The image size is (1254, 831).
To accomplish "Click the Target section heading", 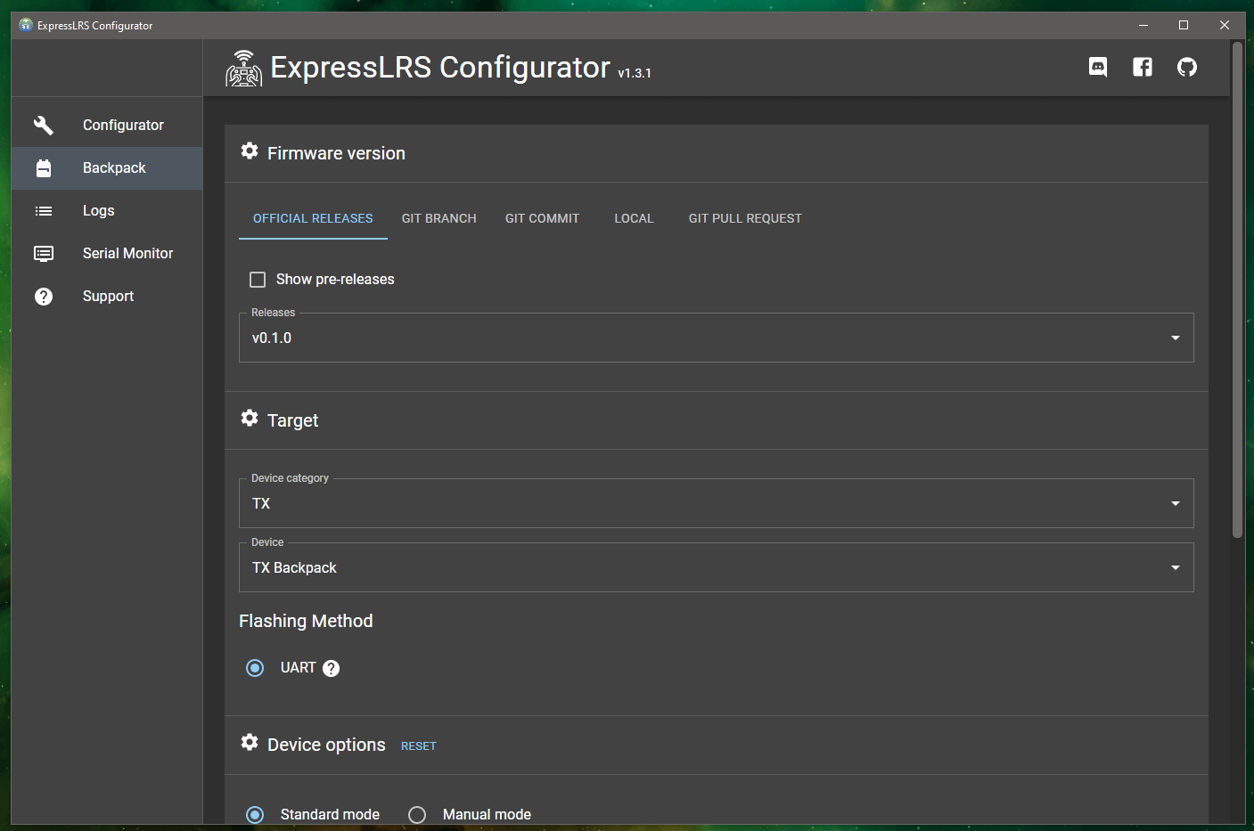I will tap(292, 420).
